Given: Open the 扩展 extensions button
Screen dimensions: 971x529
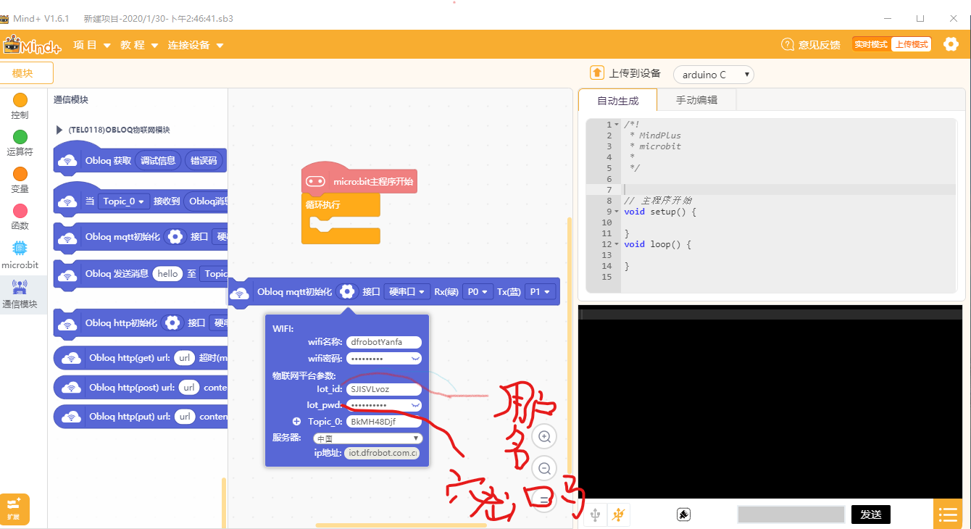Looking at the screenshot, I should tap(14, 509).
